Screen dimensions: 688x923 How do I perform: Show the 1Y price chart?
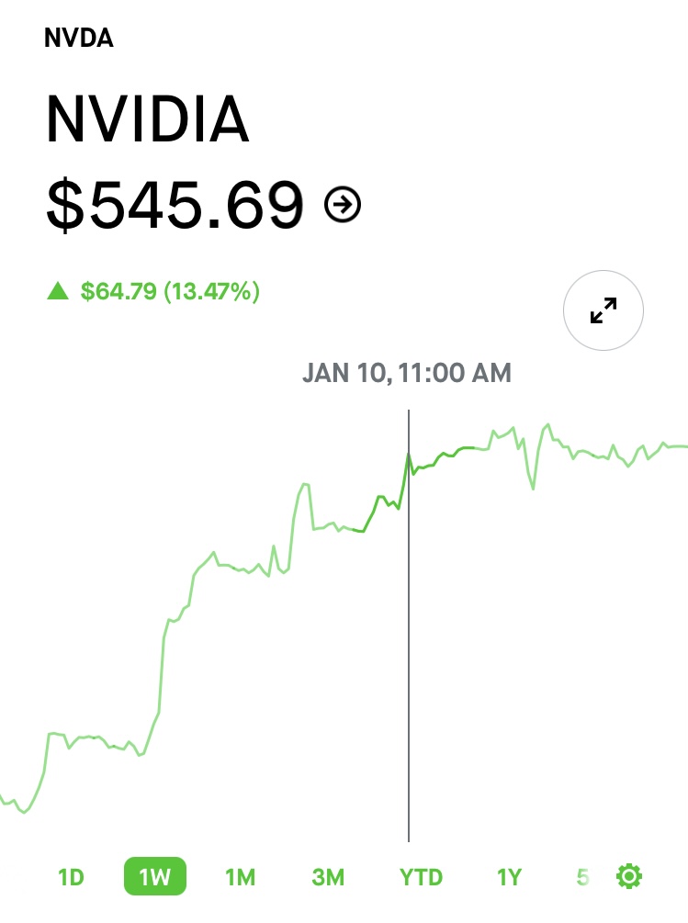click(x=510, y=877)
